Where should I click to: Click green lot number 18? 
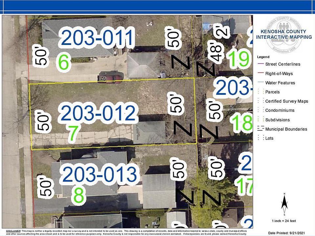tap(242, 123)
